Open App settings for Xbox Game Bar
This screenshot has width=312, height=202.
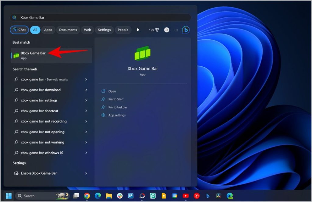click(x=117, y=115)
